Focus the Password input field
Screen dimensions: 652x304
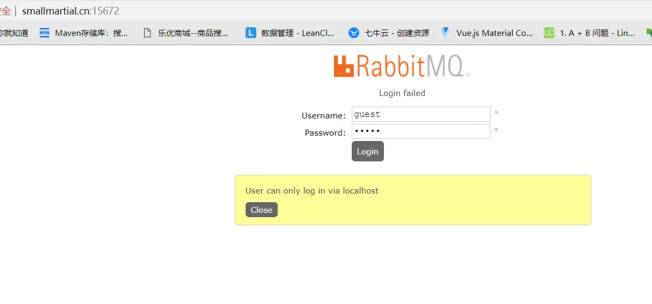coord(421,131)
